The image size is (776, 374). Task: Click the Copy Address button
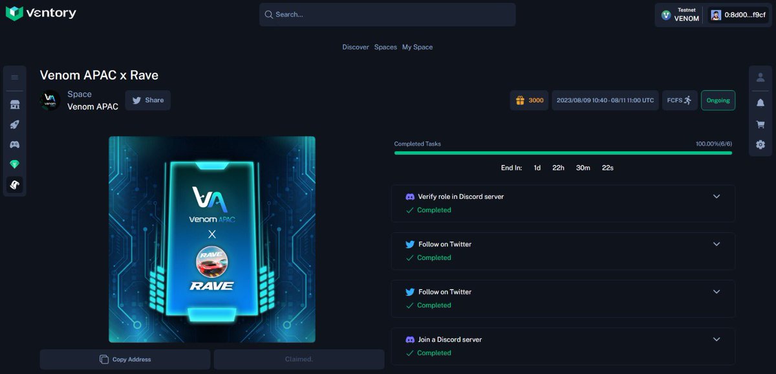[125, 359]
